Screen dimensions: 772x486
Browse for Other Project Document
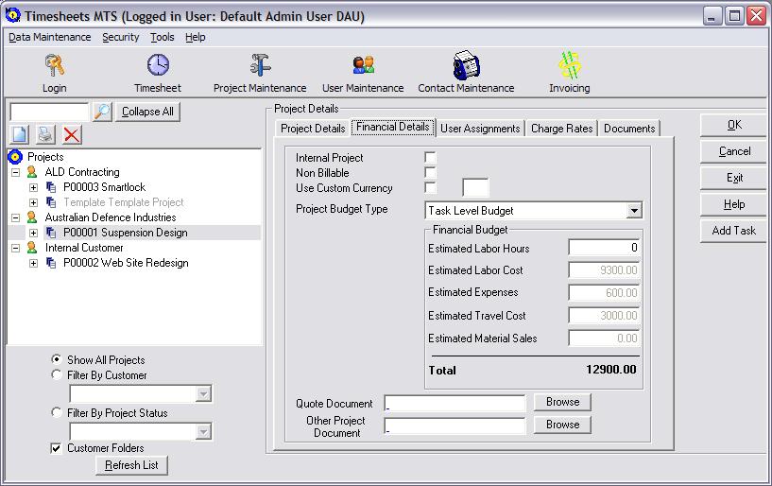(562, 425)
